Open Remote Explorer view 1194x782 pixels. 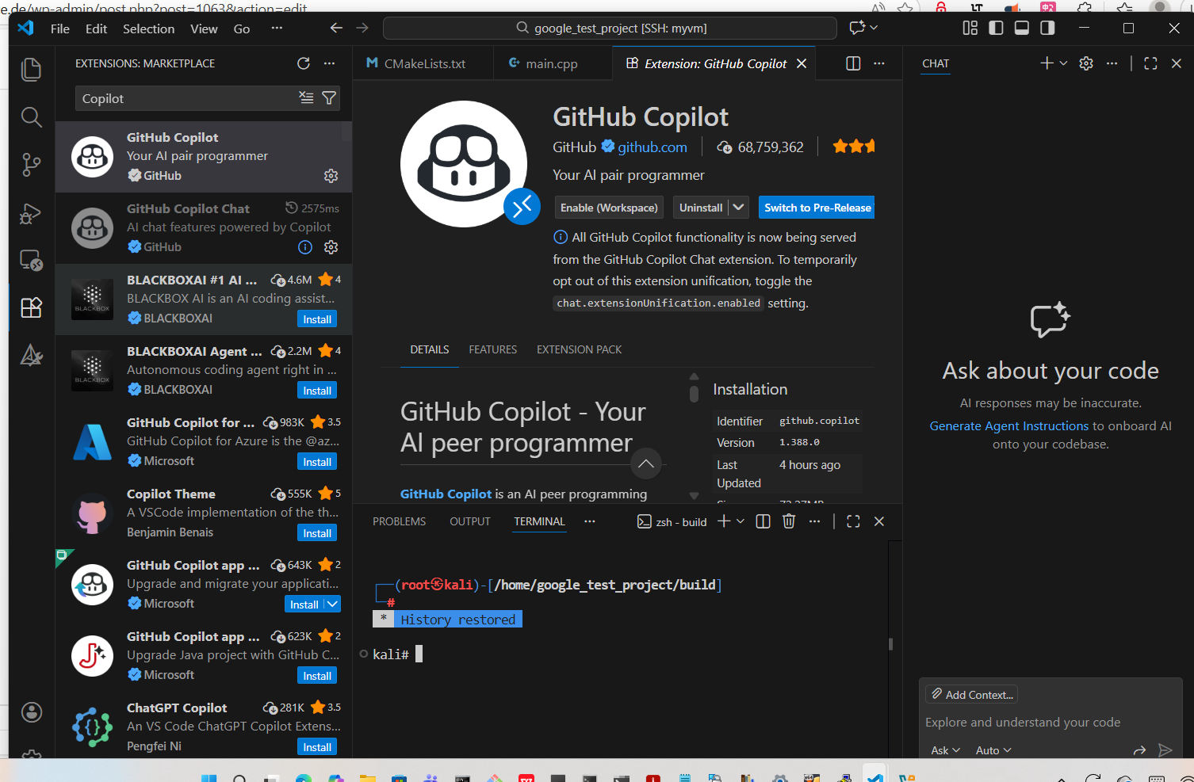[31, 260]
